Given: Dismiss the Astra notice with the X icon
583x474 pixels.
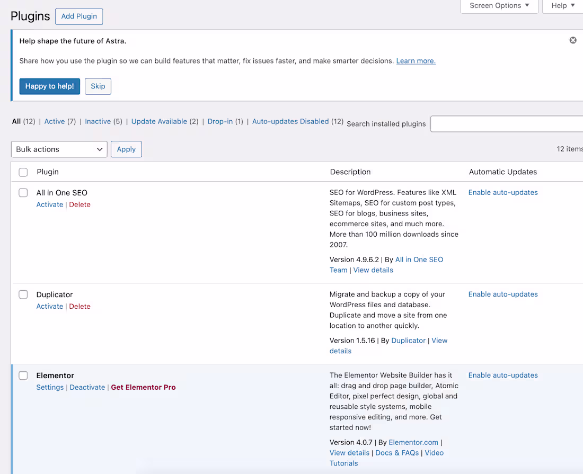Looking at the screenshot, I should [x=573, y=40].
